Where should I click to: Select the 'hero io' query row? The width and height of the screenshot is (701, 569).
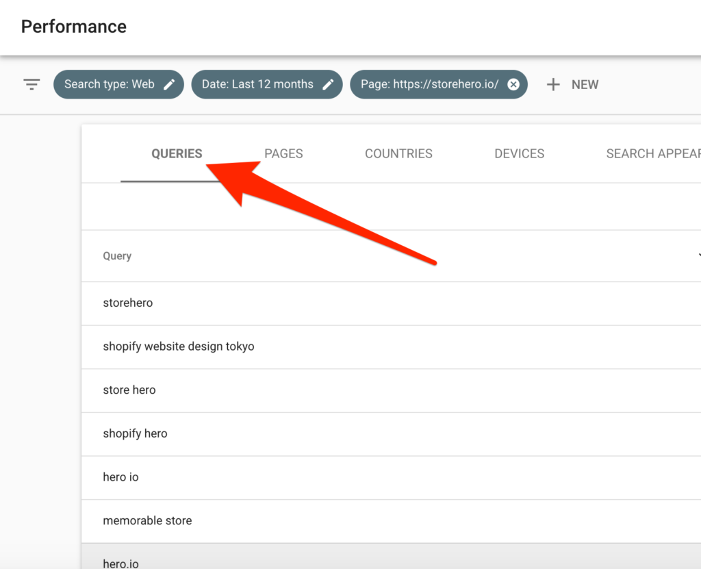pos(391,478)
